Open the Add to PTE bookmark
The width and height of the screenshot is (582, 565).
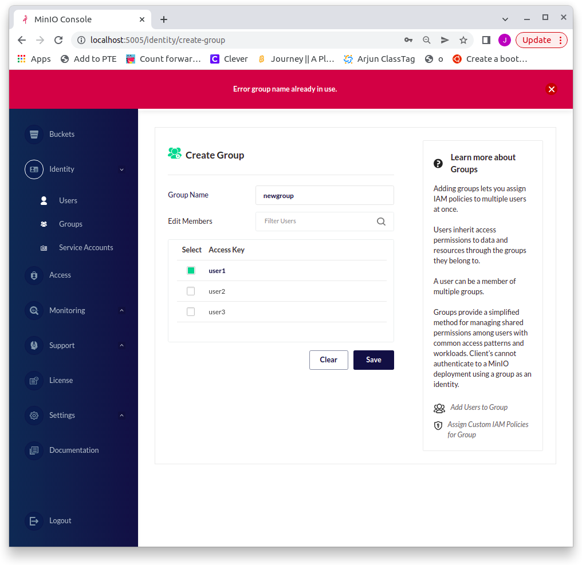click(88, 59)
